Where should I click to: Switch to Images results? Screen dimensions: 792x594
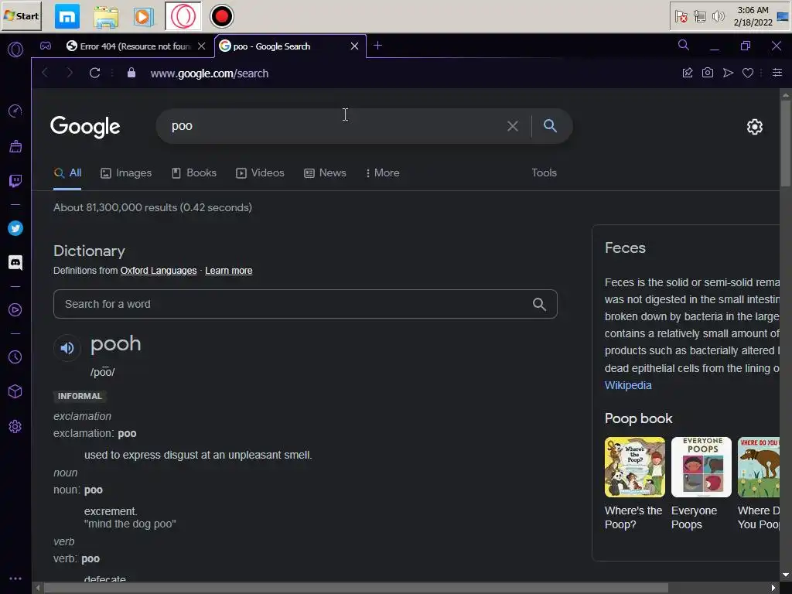[126, 173]
